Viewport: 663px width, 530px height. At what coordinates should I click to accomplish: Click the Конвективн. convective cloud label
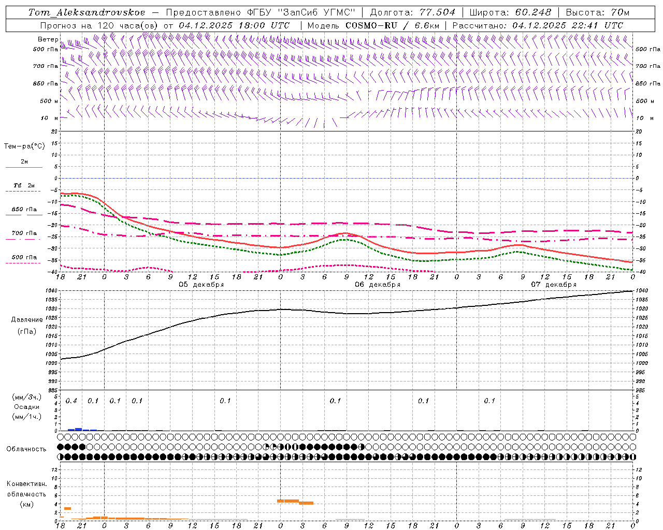click(27, 484)
